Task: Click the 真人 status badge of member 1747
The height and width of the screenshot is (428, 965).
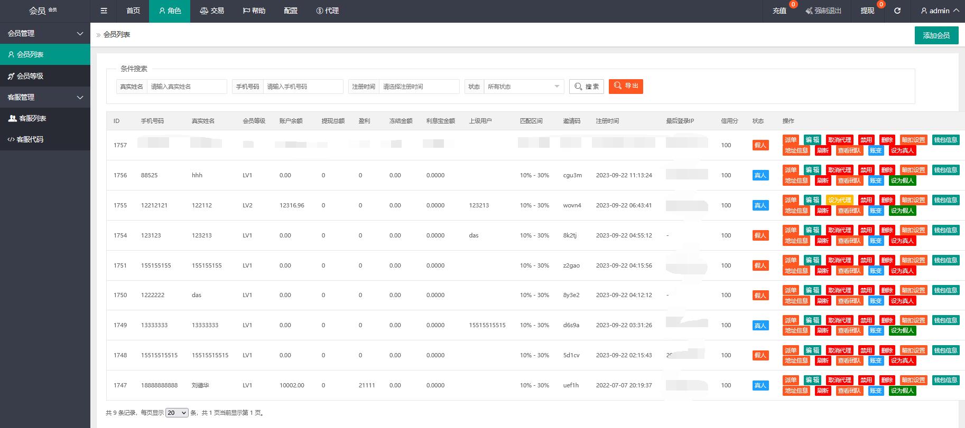Action: click(760, 385)
